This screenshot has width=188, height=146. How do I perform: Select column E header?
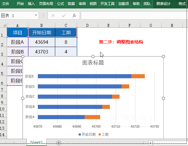coord(108,25)
